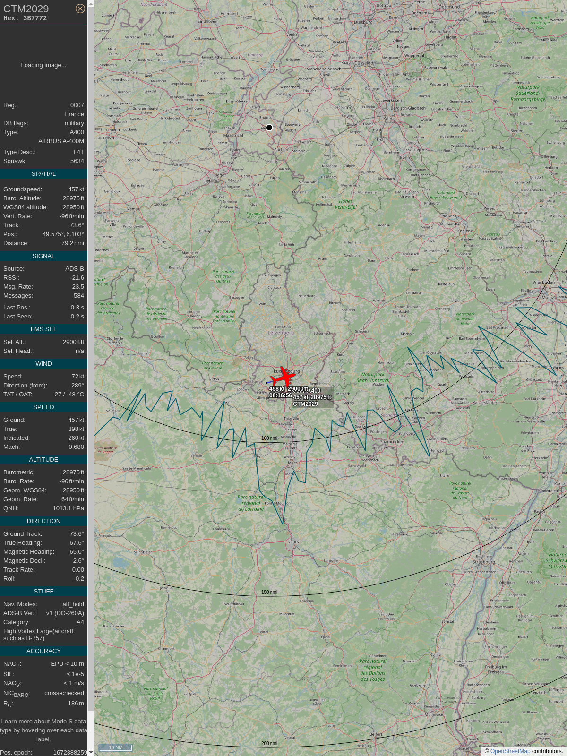
Task: Click the sidebar scroll-down arrow
Action: coord(91,752)
